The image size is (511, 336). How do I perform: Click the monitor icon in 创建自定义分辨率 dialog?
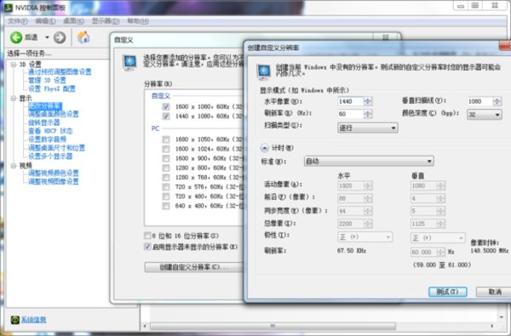click(x=263, y=71)
